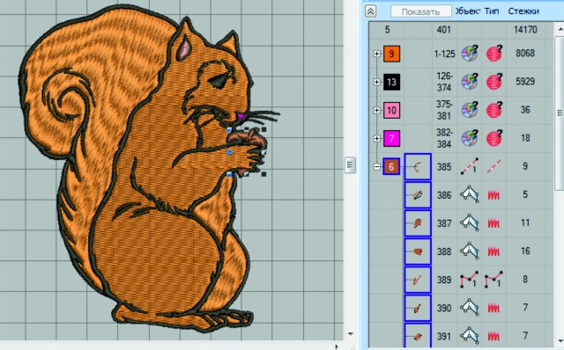The image size is (564, 350).
Task: Expand the color 13 black group
Action: click(x=376, y=82)
